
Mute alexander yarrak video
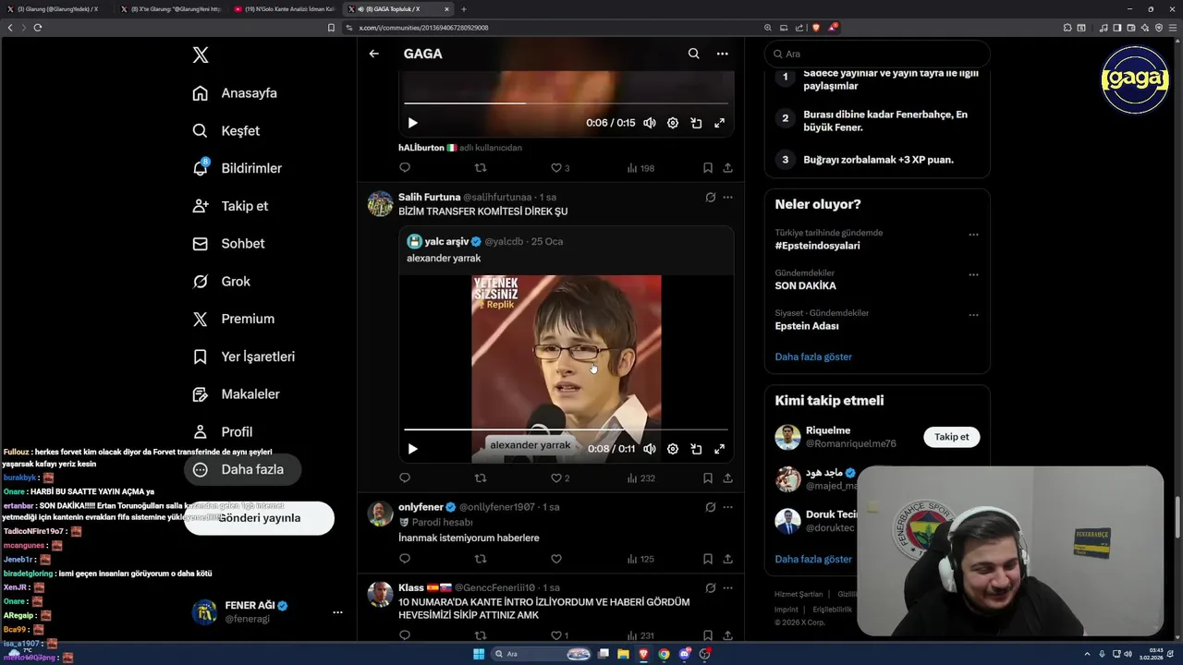650,449
